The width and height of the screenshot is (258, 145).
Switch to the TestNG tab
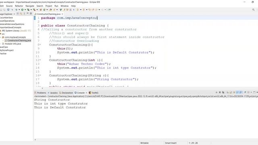point(94,93)
